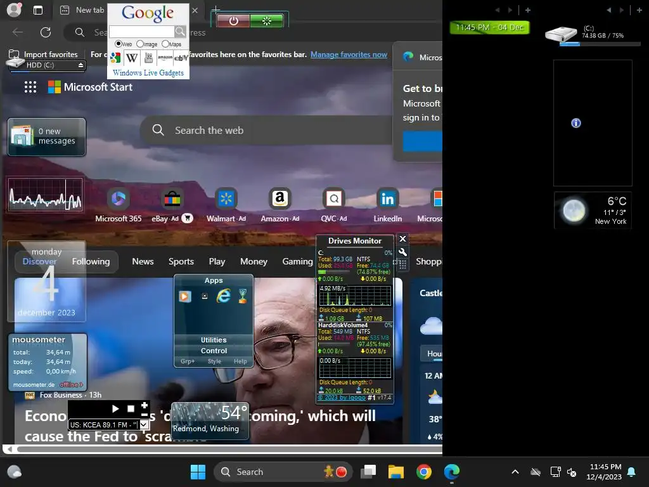Open the 2023 by Igogo link
This screenshot has height=487, width=649.
tap(342, 398)
